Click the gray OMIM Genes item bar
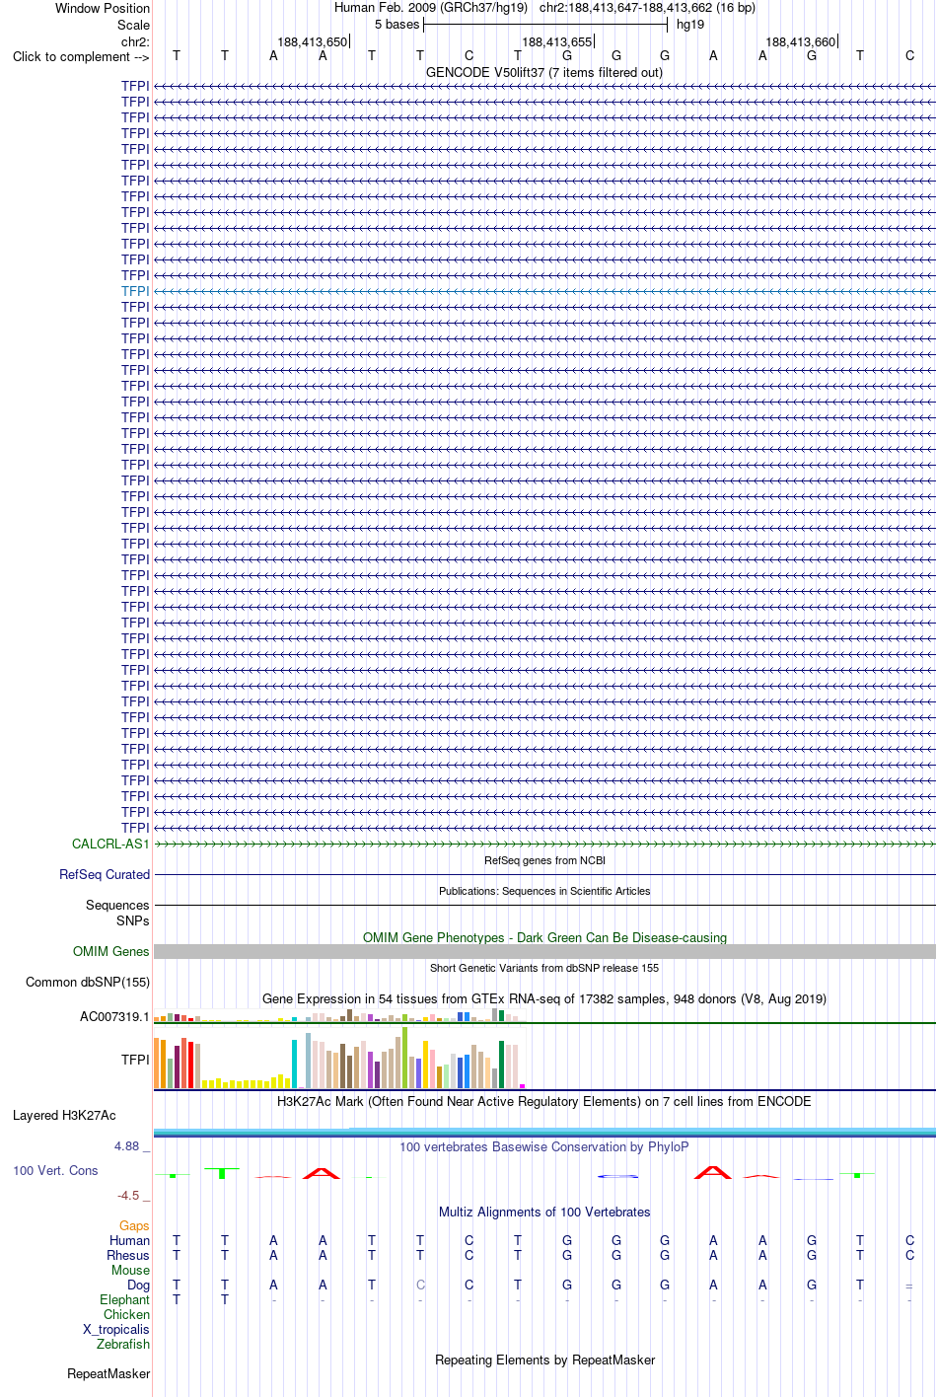The width and height of the screenshot is (937, 1397). point(544,951)
